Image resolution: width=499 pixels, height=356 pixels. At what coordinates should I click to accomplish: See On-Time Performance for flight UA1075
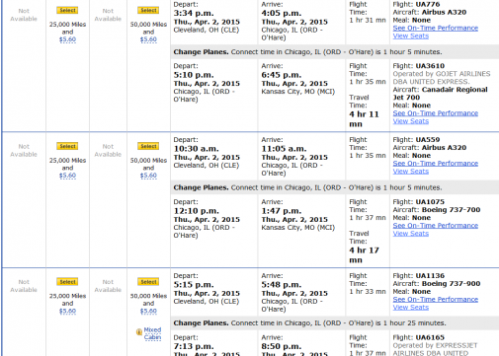coord(436,226)
